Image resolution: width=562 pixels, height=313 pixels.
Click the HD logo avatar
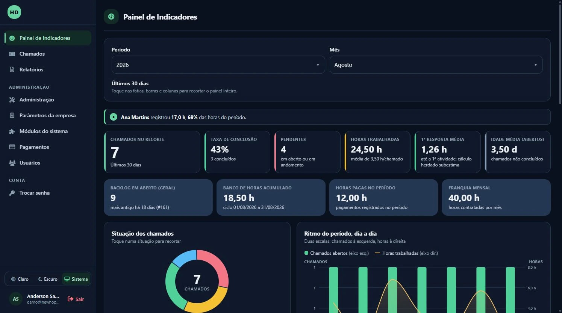click(14, 12)
